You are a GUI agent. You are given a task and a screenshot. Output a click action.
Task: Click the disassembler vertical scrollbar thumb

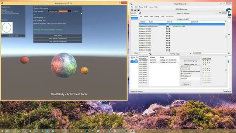[x=226, y=37]
